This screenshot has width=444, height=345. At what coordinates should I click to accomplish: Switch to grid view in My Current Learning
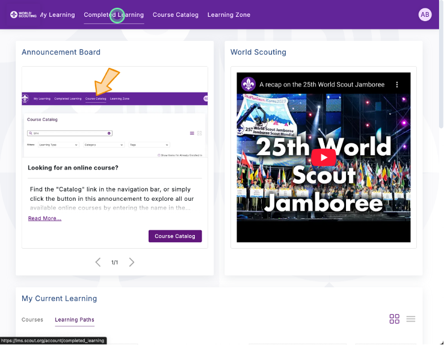coord(395,319)
